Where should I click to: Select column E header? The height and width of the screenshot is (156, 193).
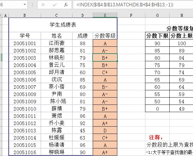105,15
